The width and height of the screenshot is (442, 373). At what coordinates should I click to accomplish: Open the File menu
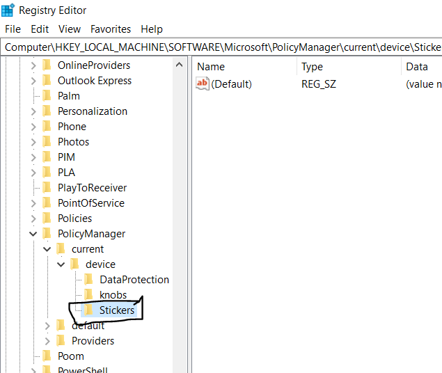tap(13, 29)
